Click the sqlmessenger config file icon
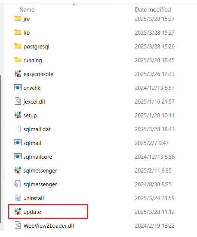The width and height of the screenshot is (197, 237). pos(18,184)
